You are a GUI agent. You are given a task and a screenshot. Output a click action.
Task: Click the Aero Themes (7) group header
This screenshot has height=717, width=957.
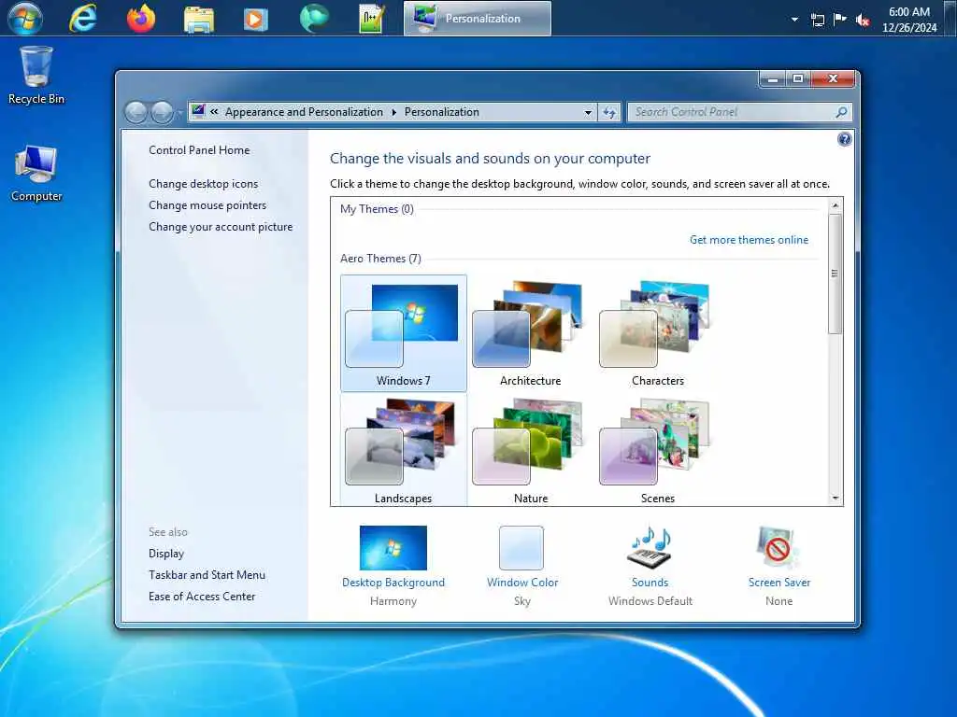[x=380, y=258]
